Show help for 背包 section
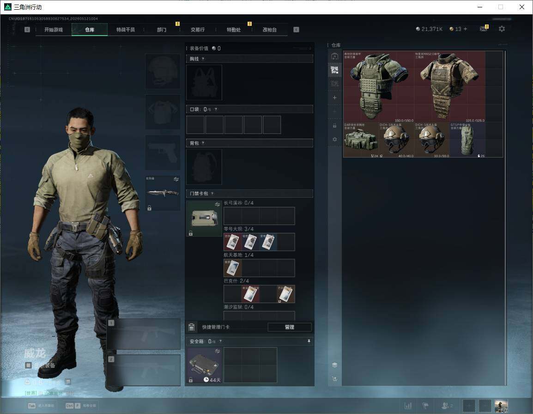Image resolution: width=533 pixels, height=414 pixels. 203,143
